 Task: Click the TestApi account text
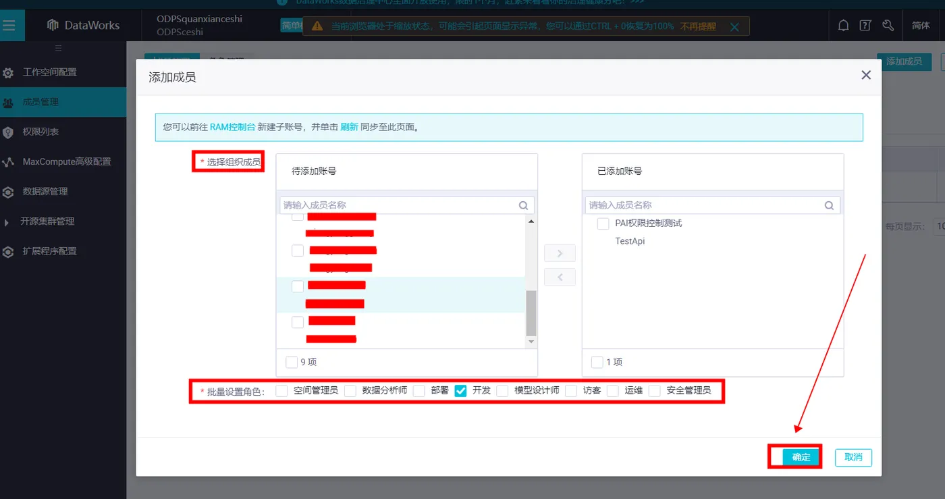pos(630,241)
